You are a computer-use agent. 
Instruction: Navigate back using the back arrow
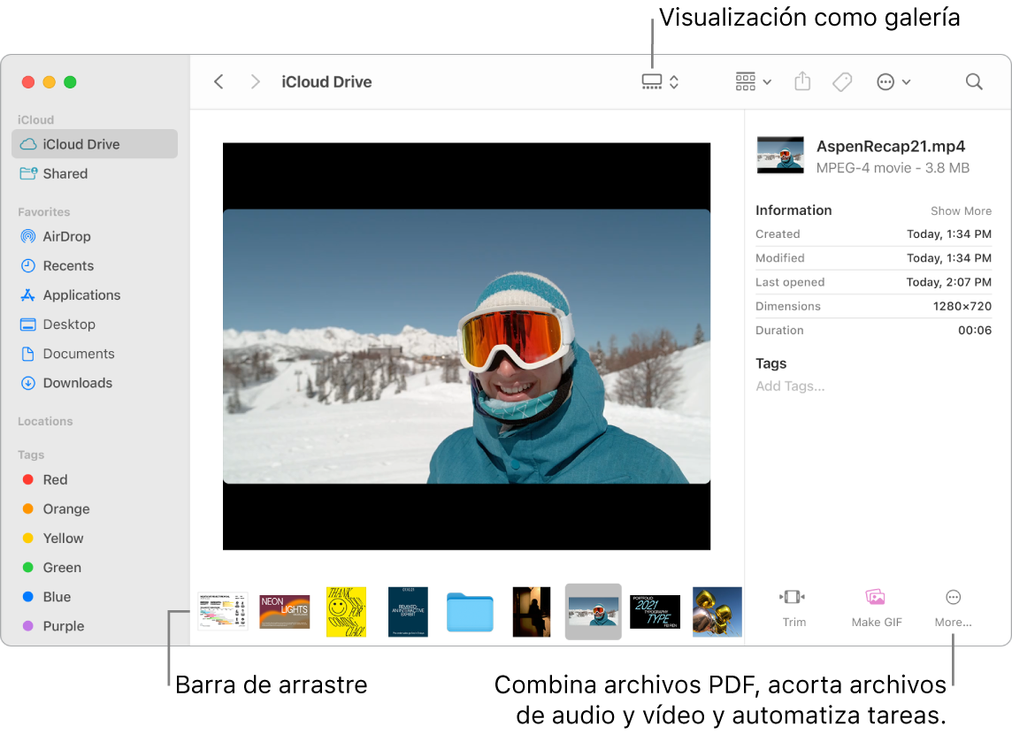tap(218, 81)
